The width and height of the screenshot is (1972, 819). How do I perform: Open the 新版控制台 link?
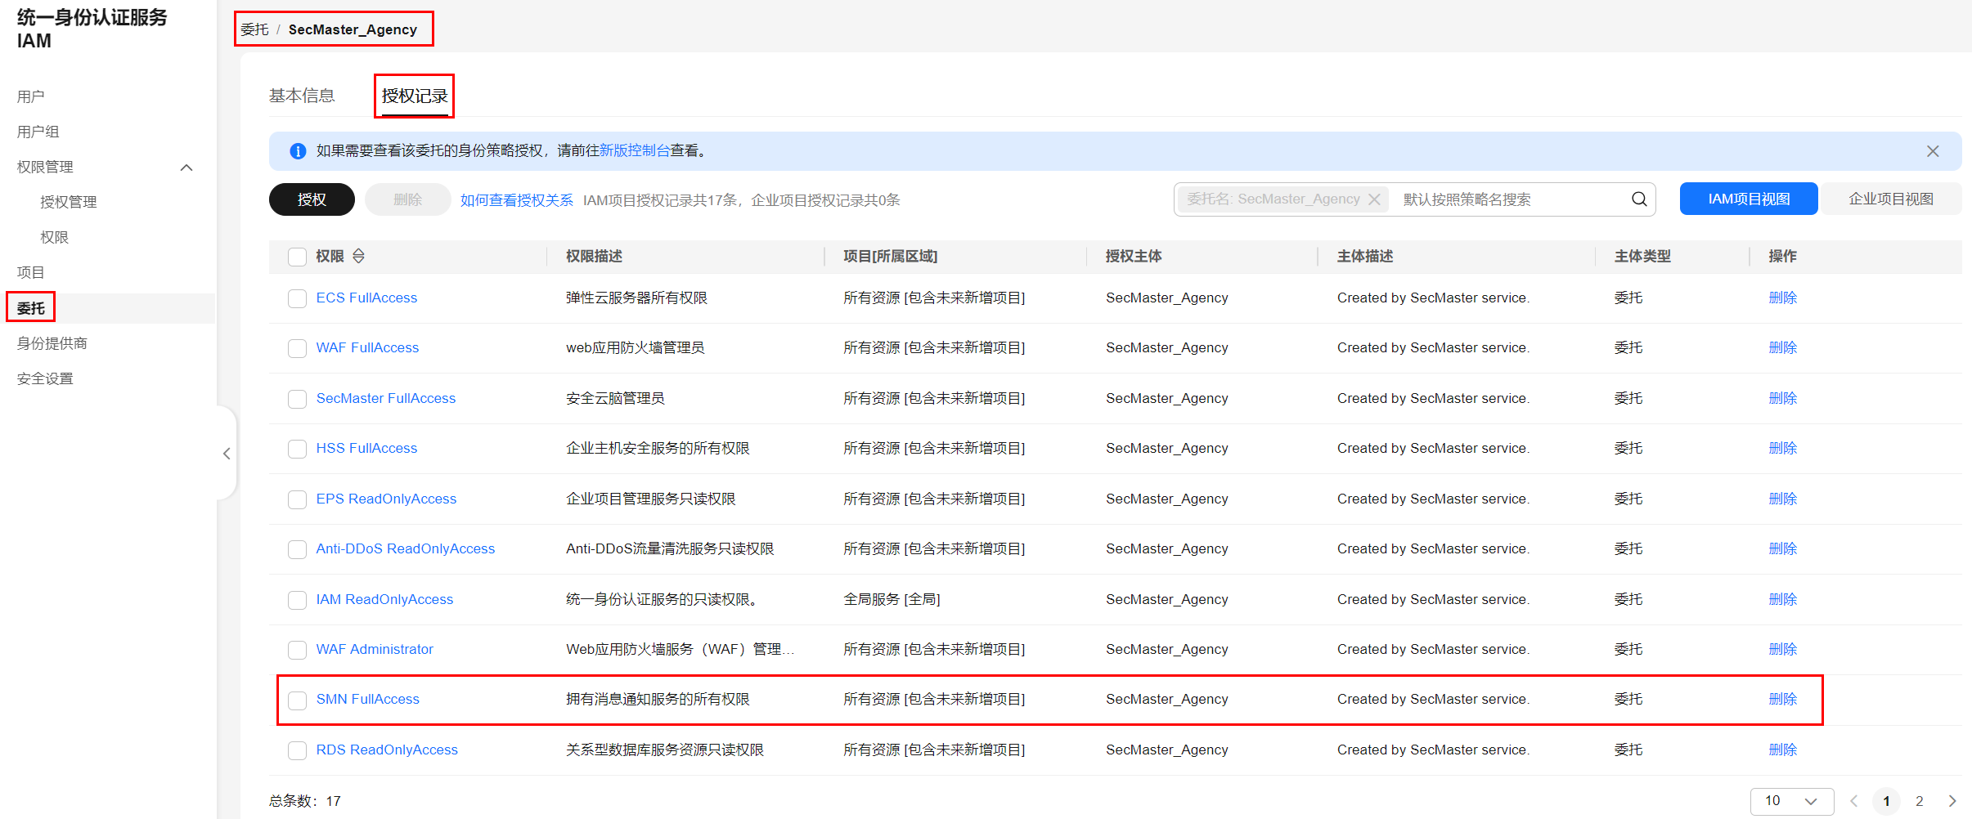click(635, 151)
